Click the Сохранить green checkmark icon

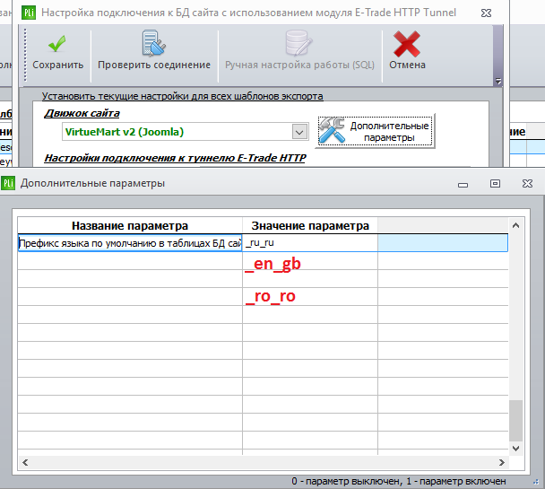pyautogui.click(x=57, y=44)
